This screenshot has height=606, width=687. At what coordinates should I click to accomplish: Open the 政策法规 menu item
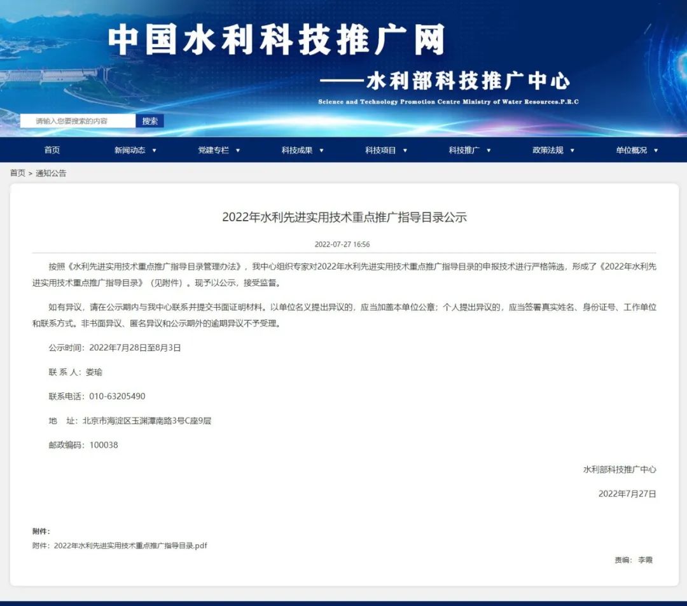point(548,150)
